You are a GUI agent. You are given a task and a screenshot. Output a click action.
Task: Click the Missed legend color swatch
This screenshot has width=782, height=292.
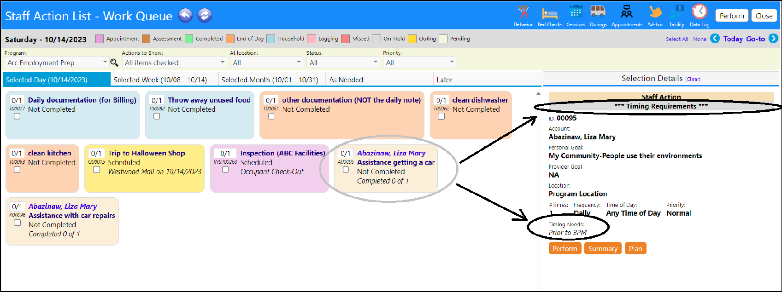pos(346,39)
